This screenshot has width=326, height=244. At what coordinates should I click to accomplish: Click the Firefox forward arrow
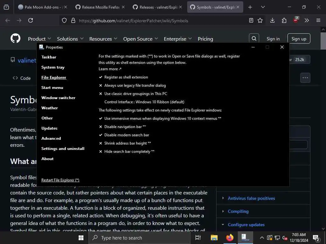pos(19,20)
